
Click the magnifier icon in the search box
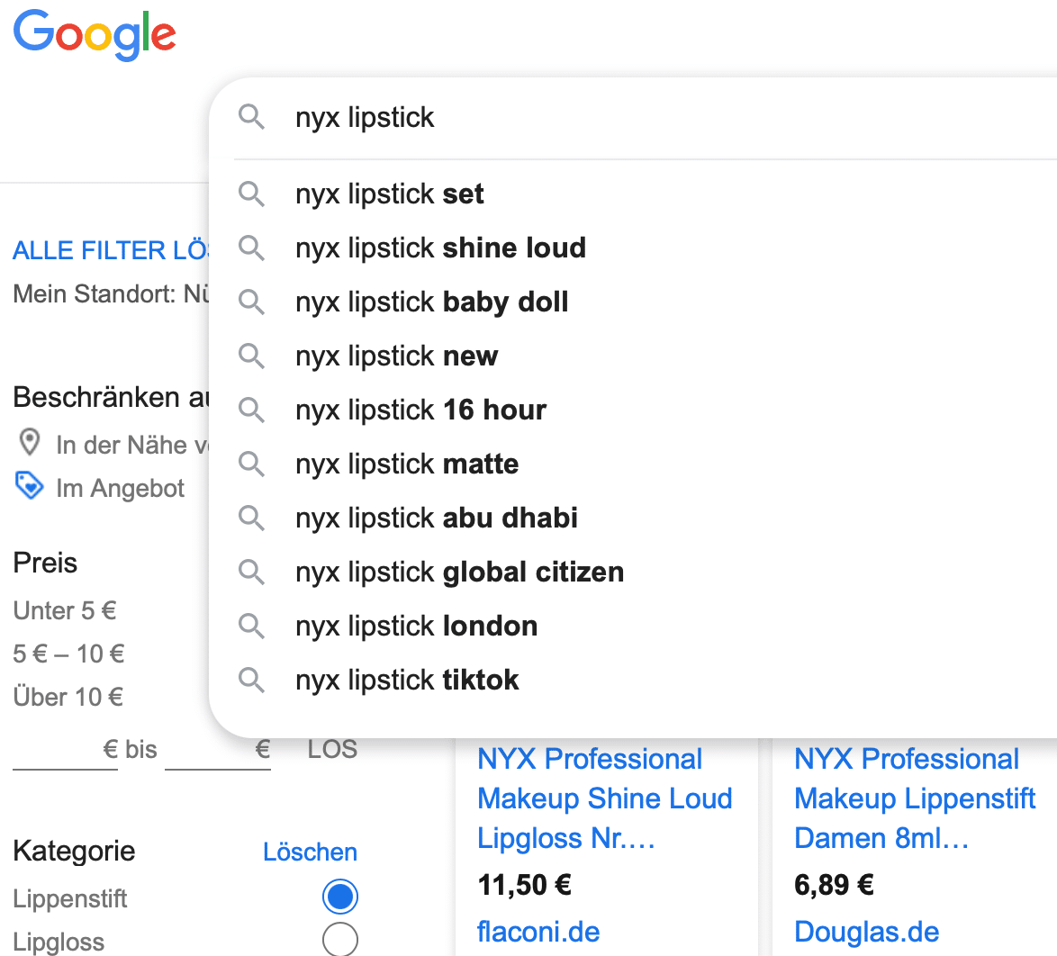[x=252, y=117]
